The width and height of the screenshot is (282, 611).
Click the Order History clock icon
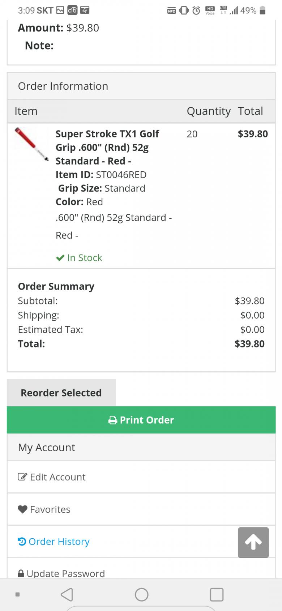[x=22, y=542]
